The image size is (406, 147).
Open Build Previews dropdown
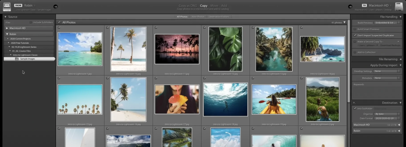pyautogui.click(x=387, y=23)
